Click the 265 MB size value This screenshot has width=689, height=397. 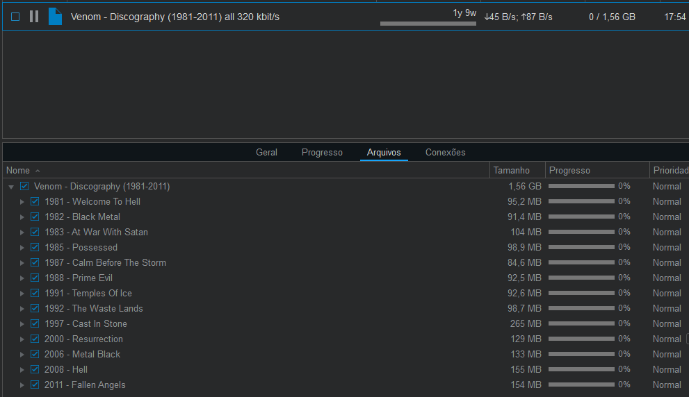point(526,323)
